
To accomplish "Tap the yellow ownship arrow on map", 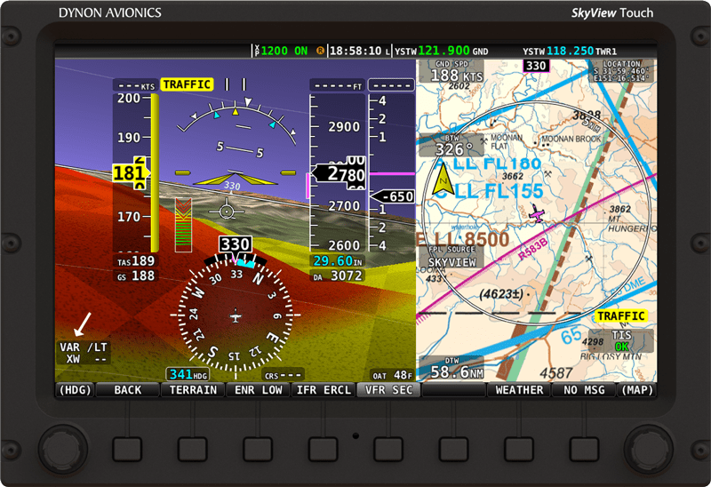I will pos(443,180).
